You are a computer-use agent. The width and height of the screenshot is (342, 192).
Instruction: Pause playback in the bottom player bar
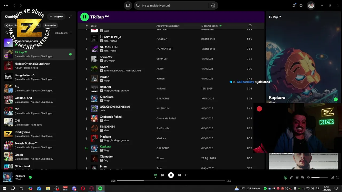[x=171, y=175]
